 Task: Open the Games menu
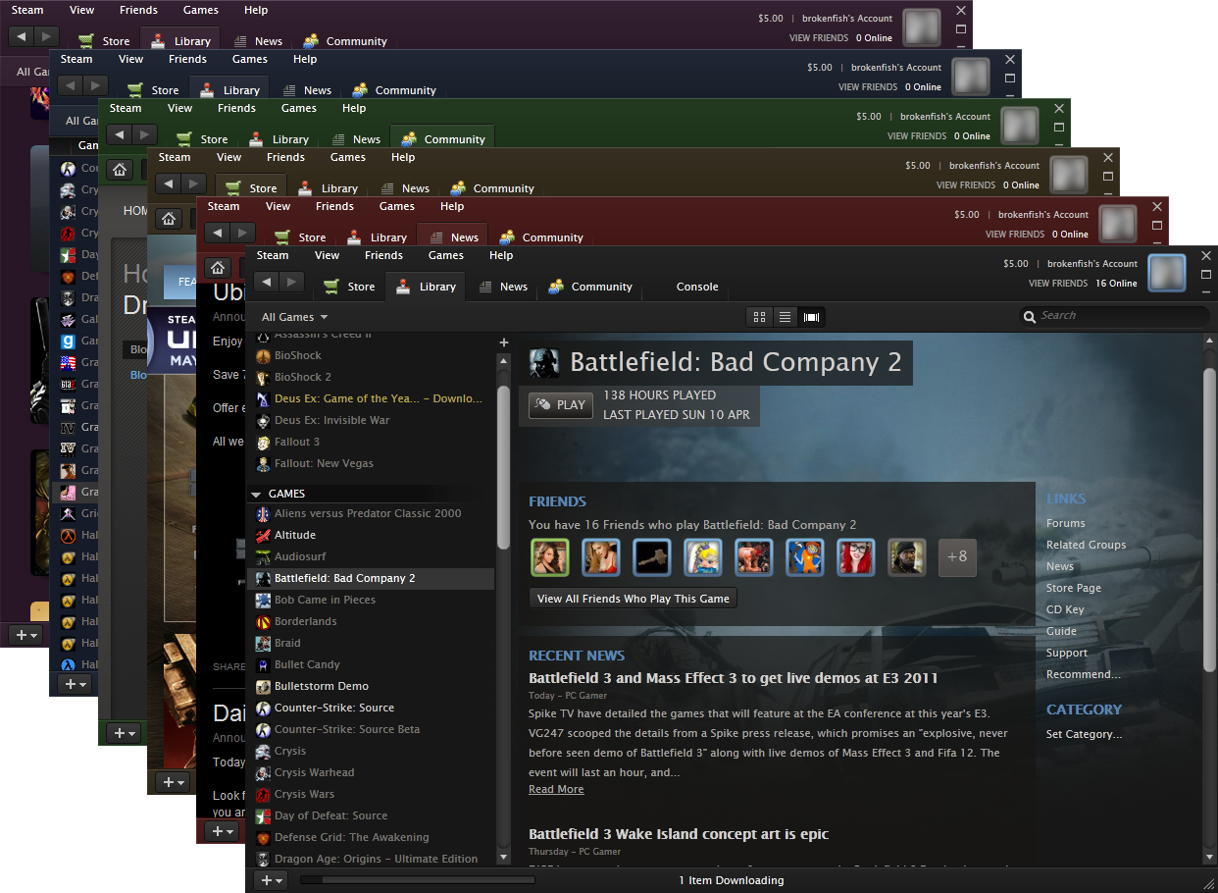point(446,255)
